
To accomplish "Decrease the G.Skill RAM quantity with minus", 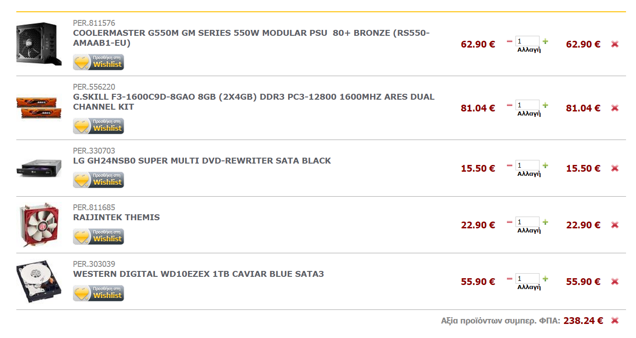I will click(x=510, y=105).
